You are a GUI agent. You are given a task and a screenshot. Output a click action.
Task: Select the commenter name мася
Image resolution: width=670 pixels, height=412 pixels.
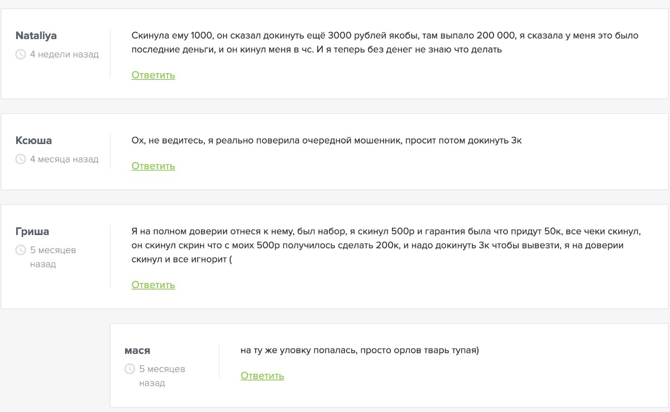(x=137, y=351)
